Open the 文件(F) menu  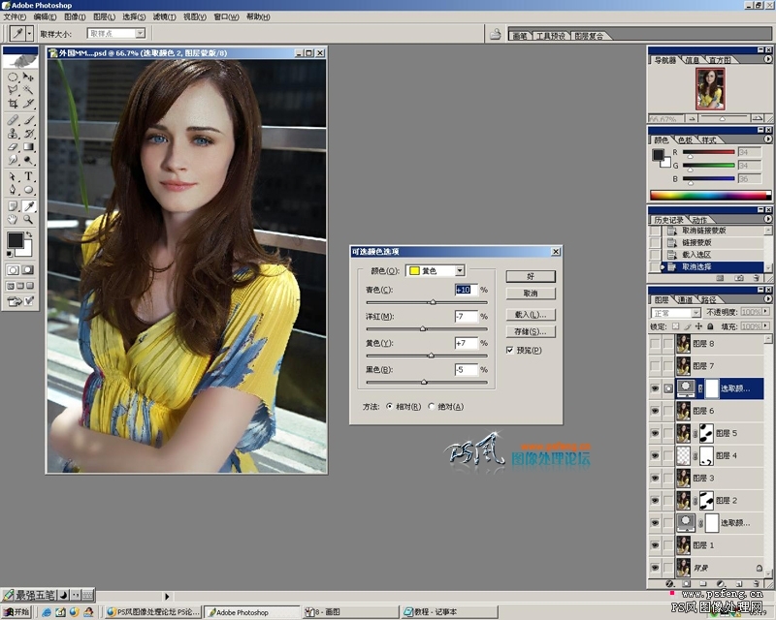tap(15, 16)
